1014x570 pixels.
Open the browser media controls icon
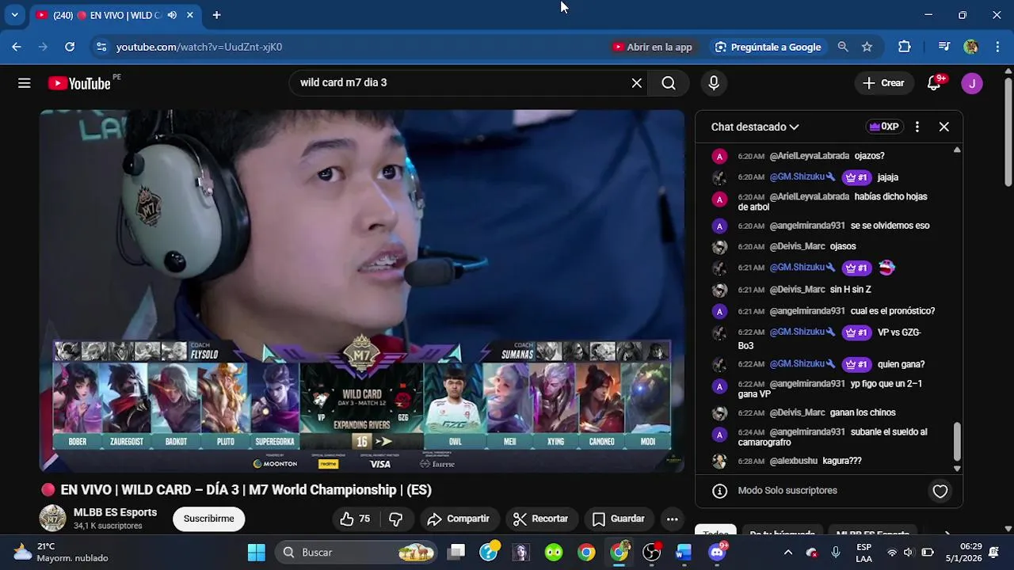pos(943,47)
